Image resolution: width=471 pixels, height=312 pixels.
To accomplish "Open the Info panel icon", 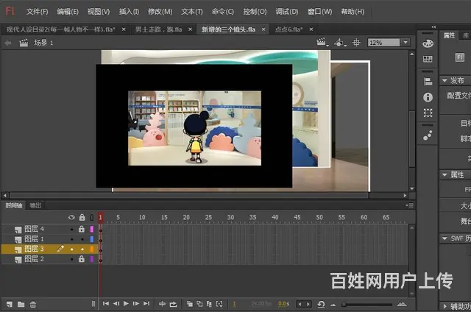I will tap(428, 97).
